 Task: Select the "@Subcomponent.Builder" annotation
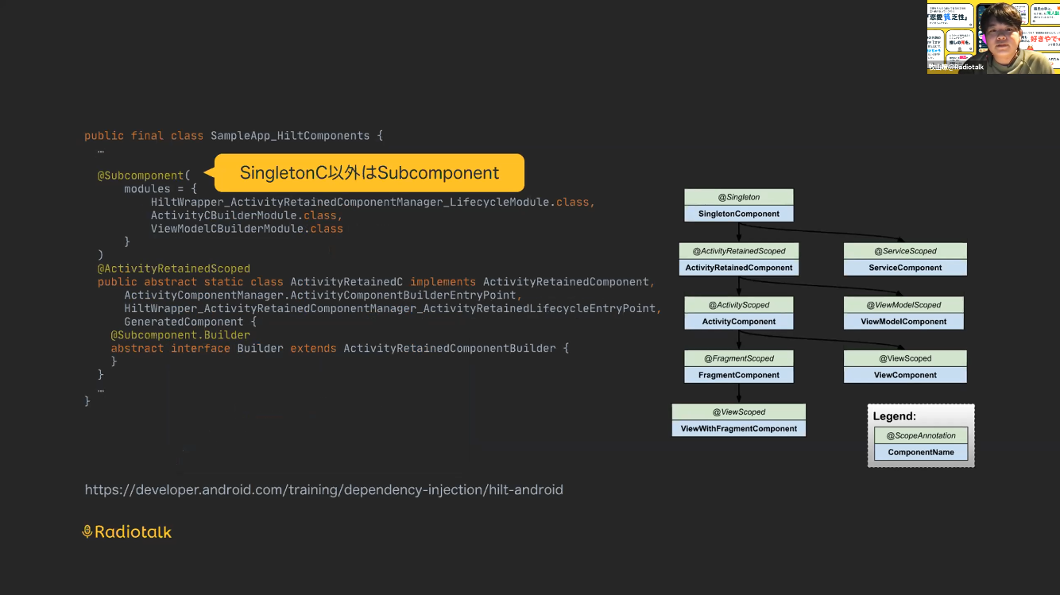pyautogui.click(x=180, y=335)
